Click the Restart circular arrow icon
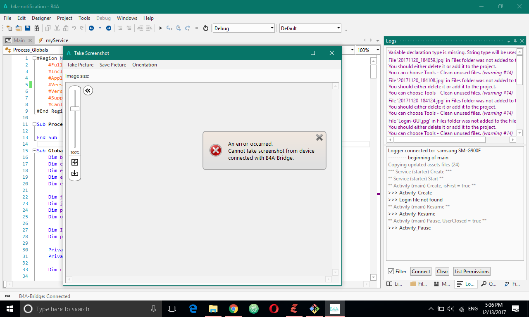 tap(206, 28)
